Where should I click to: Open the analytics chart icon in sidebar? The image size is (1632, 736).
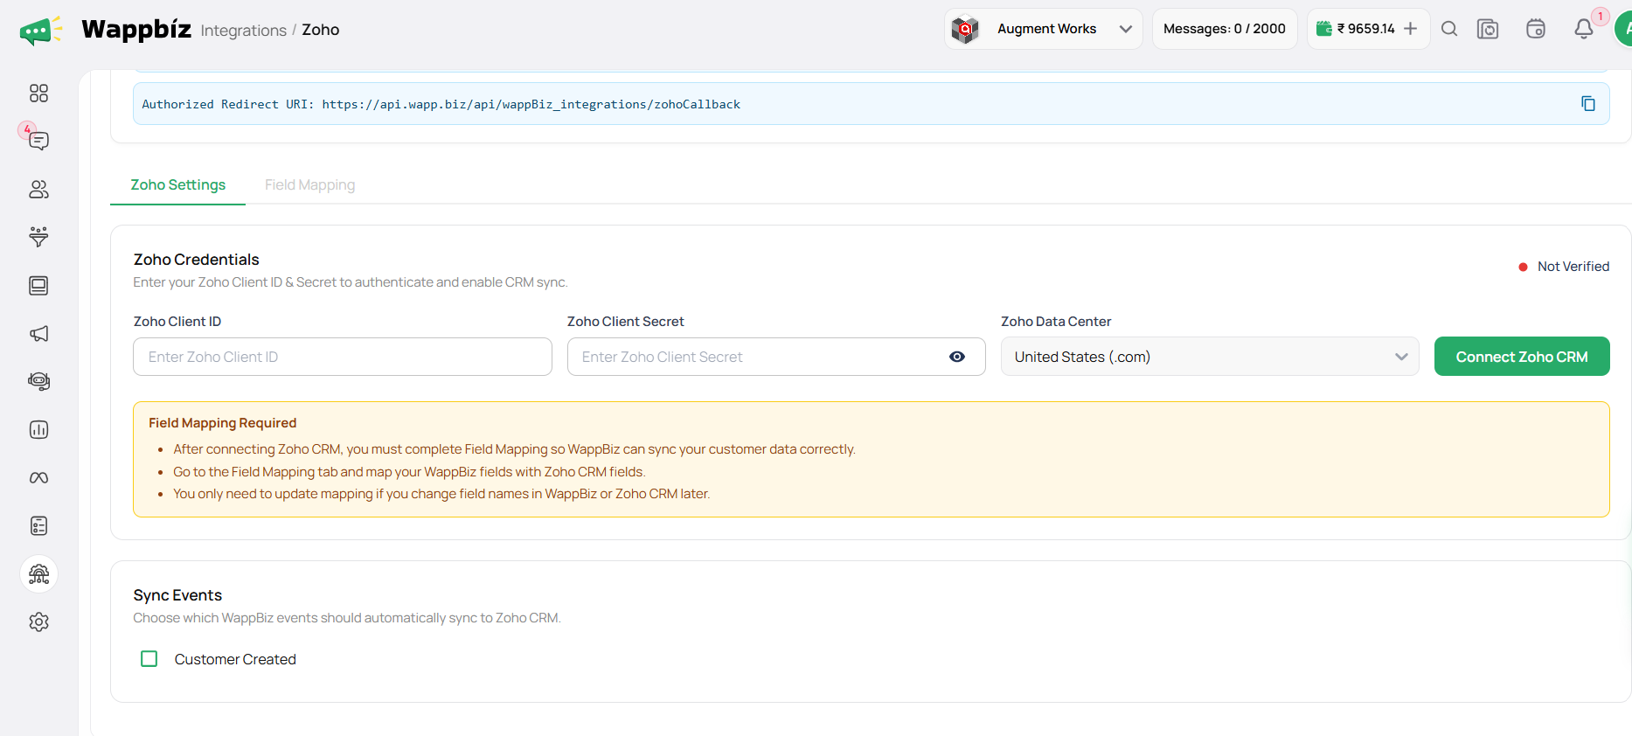pyautogui.click(x=38, y=429)
